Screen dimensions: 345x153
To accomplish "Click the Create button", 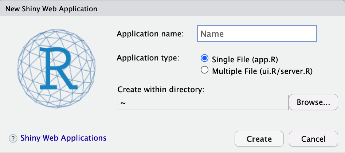I will [259, 139].
